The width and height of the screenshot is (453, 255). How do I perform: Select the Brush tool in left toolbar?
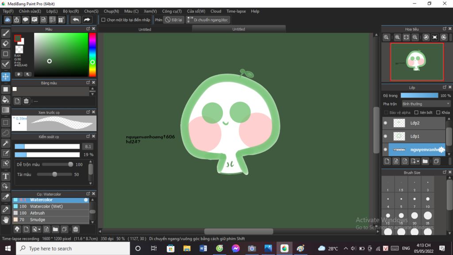pos(5,33)
